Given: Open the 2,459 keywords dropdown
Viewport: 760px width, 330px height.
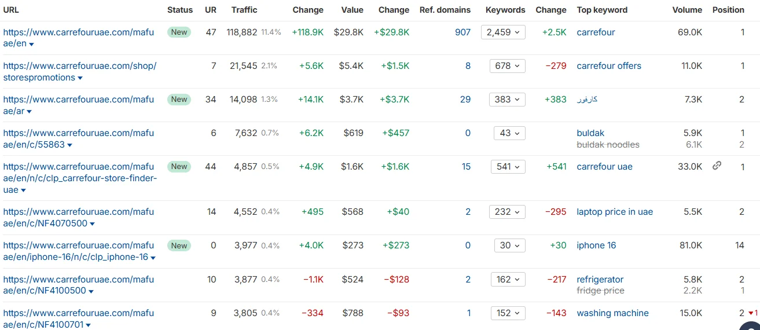Looking at the screenshot, I should pos(503,32).
